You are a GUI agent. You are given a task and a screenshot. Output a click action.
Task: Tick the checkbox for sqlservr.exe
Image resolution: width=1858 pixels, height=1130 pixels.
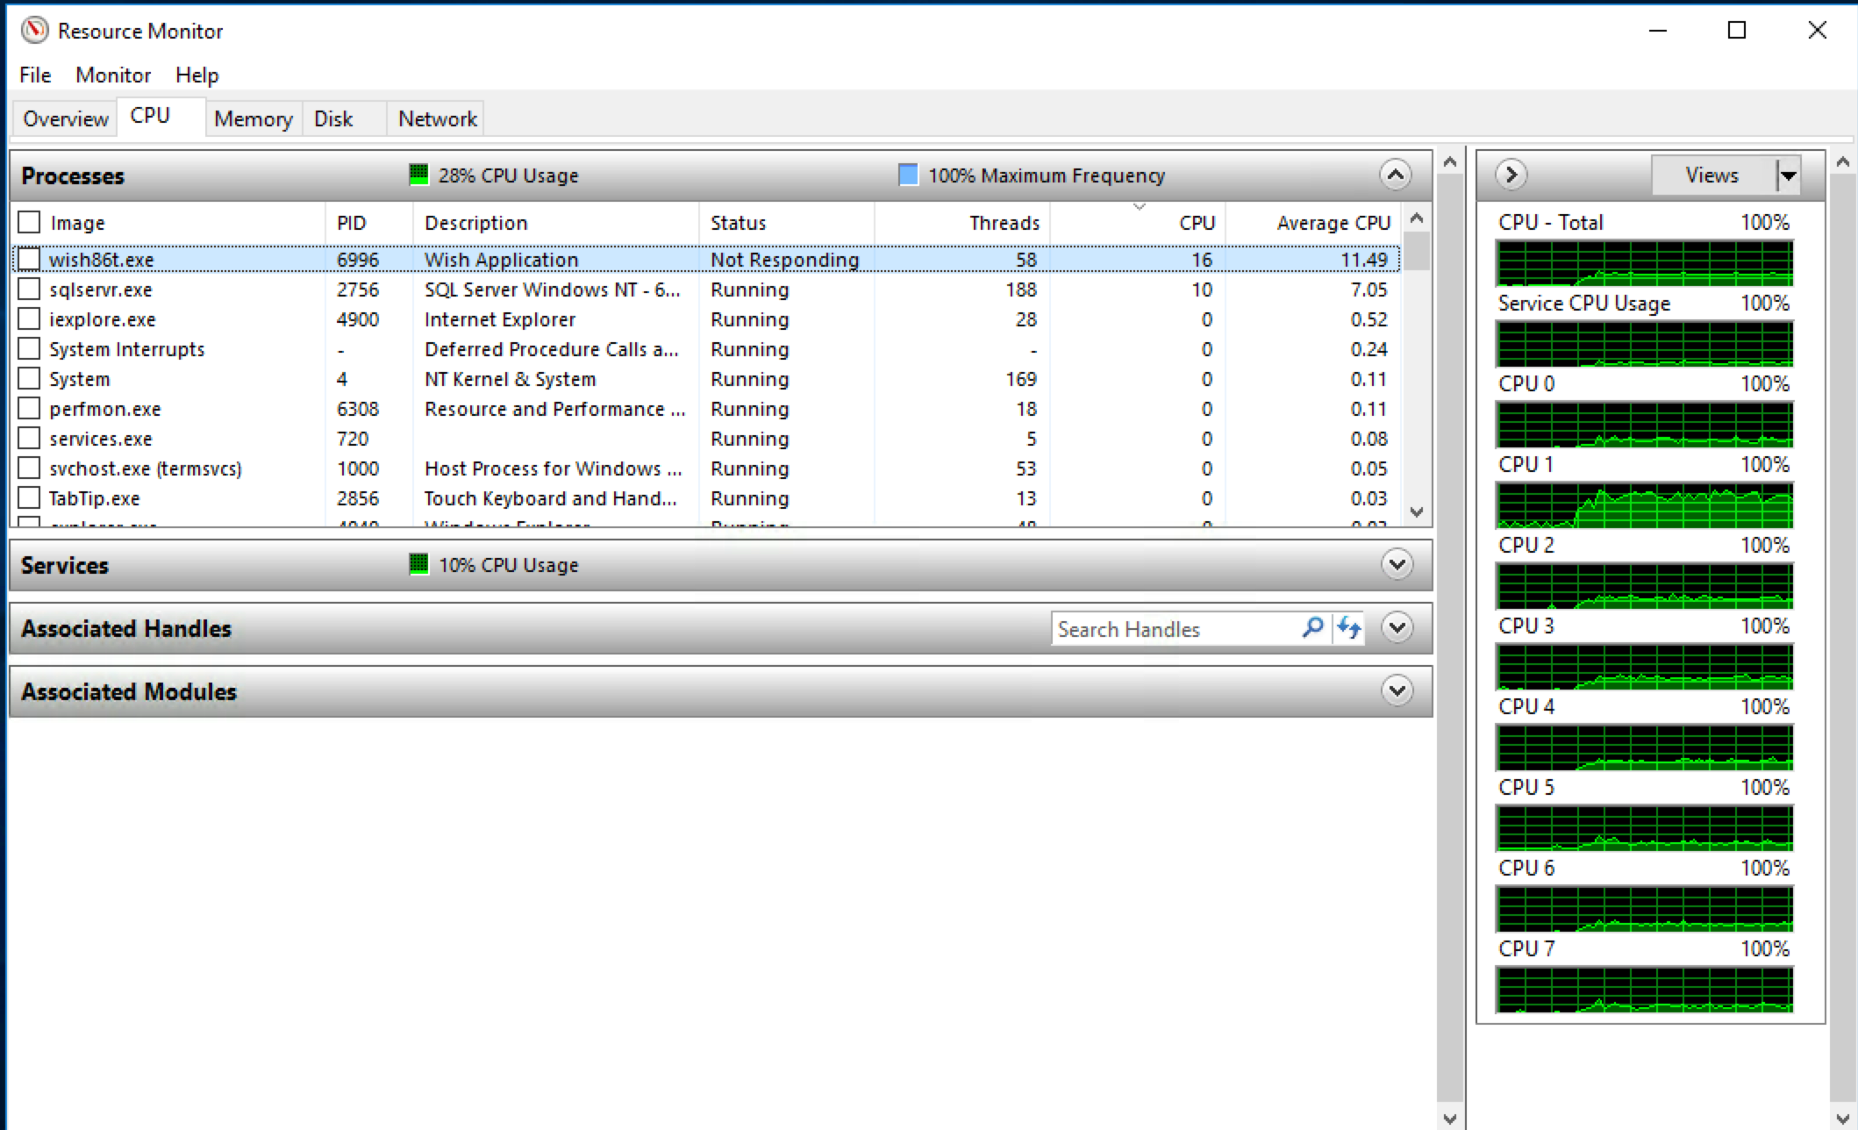click(x=29, y=289)
